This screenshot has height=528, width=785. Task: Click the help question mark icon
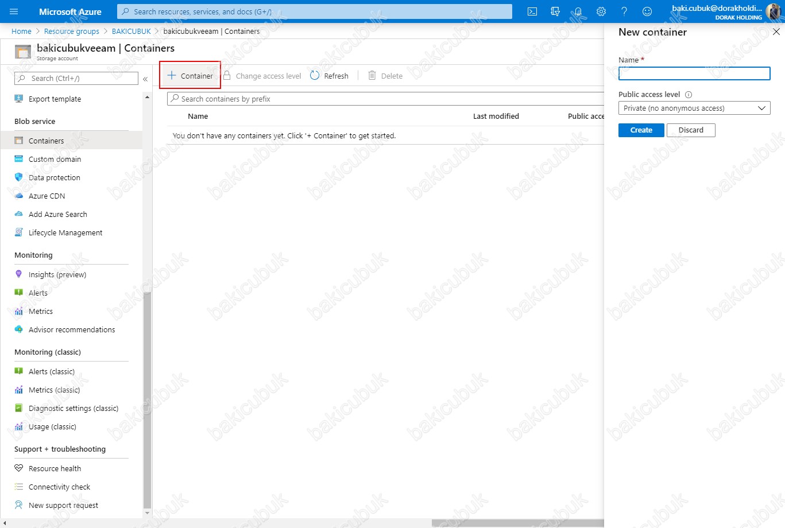pyautogui.click(x=624, y=11)
